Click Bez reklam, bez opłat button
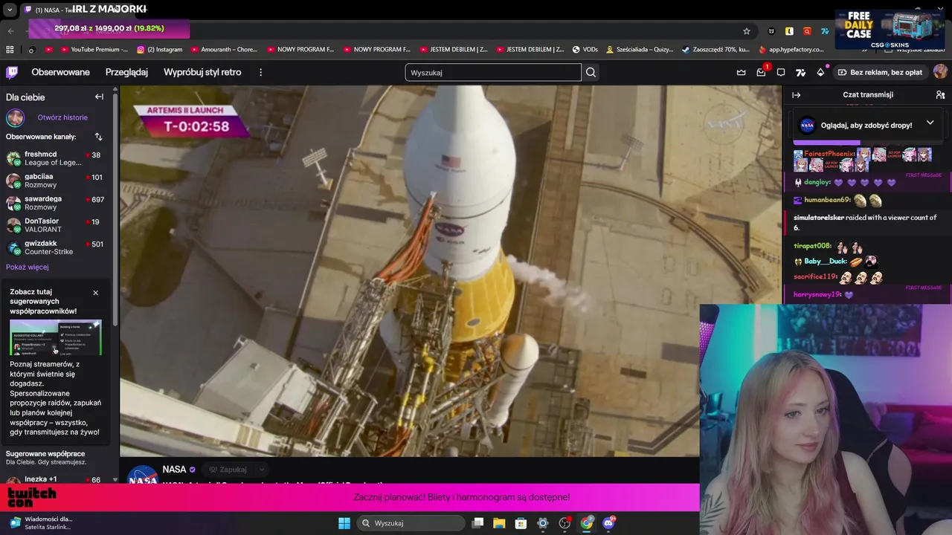 pyautogui.click(x=880, y=72)
